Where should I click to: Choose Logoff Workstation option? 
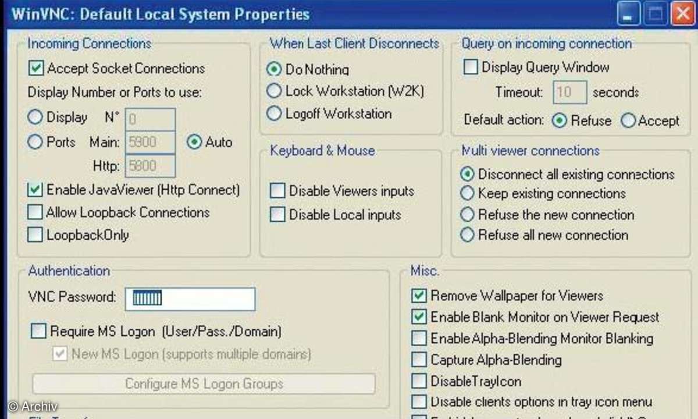[x=273, y=113]
